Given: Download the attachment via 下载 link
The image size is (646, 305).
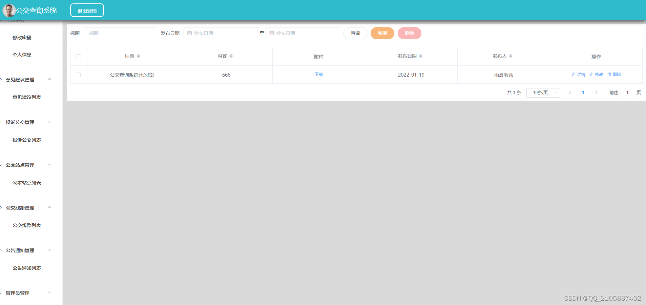Looking at the screenshot, I should [x=319, y=75].
